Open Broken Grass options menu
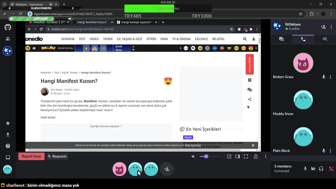 (x=330, y=77)
